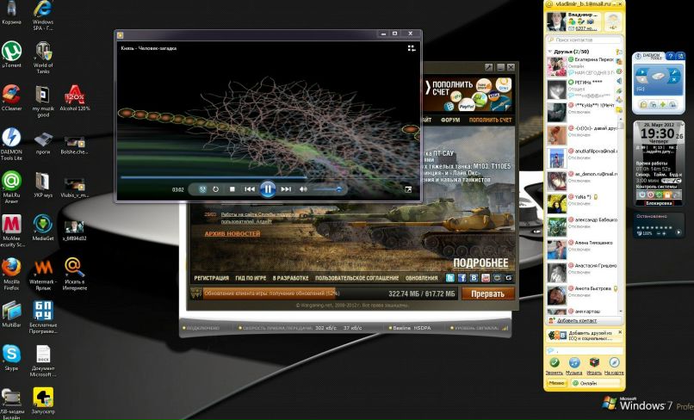Viewport: 694px width, 420px height.
Task: Toggle repeat in media player
Action: point(216,188)
